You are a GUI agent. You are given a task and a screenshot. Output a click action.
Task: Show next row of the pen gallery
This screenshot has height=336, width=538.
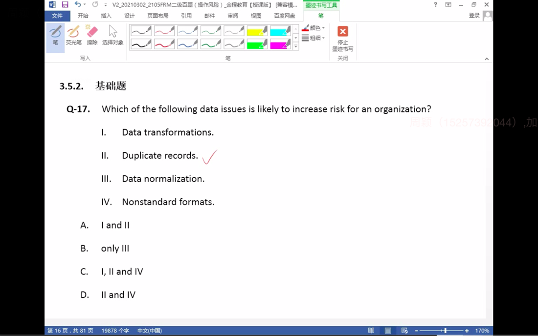pos(296,38)
